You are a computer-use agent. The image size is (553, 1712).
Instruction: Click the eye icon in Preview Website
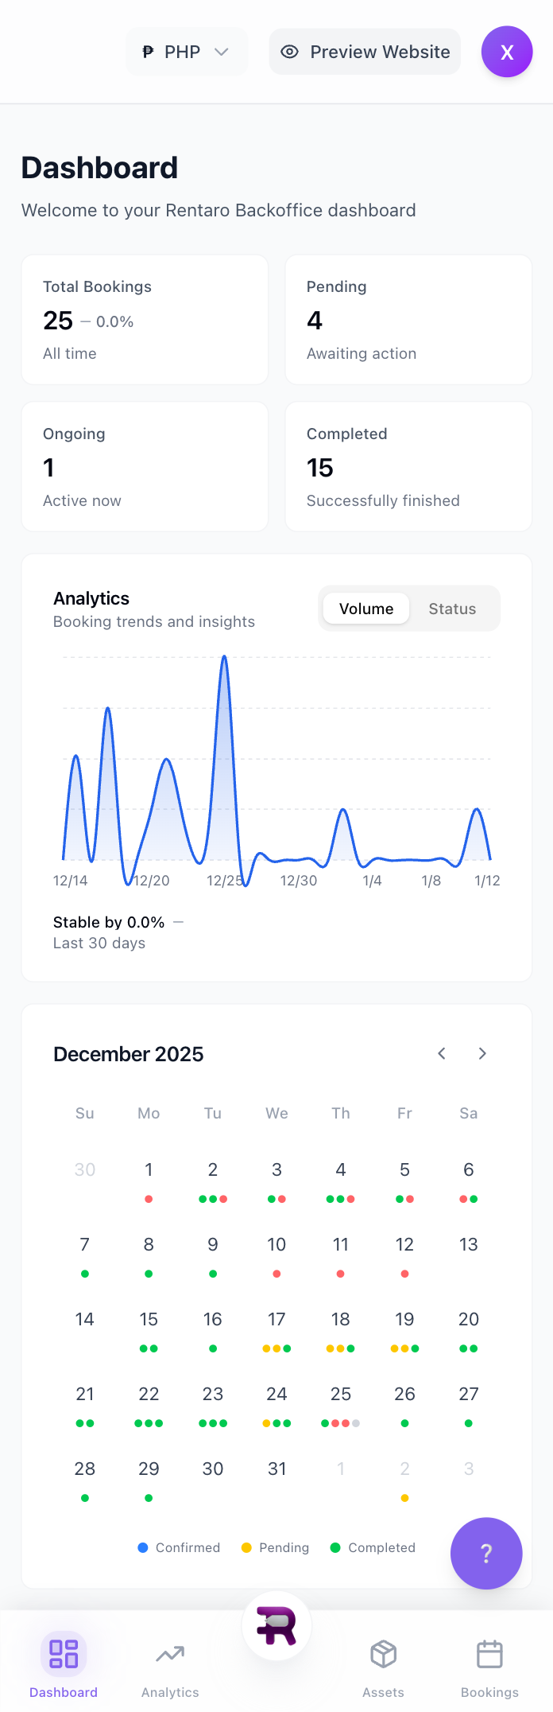[290, 52]
